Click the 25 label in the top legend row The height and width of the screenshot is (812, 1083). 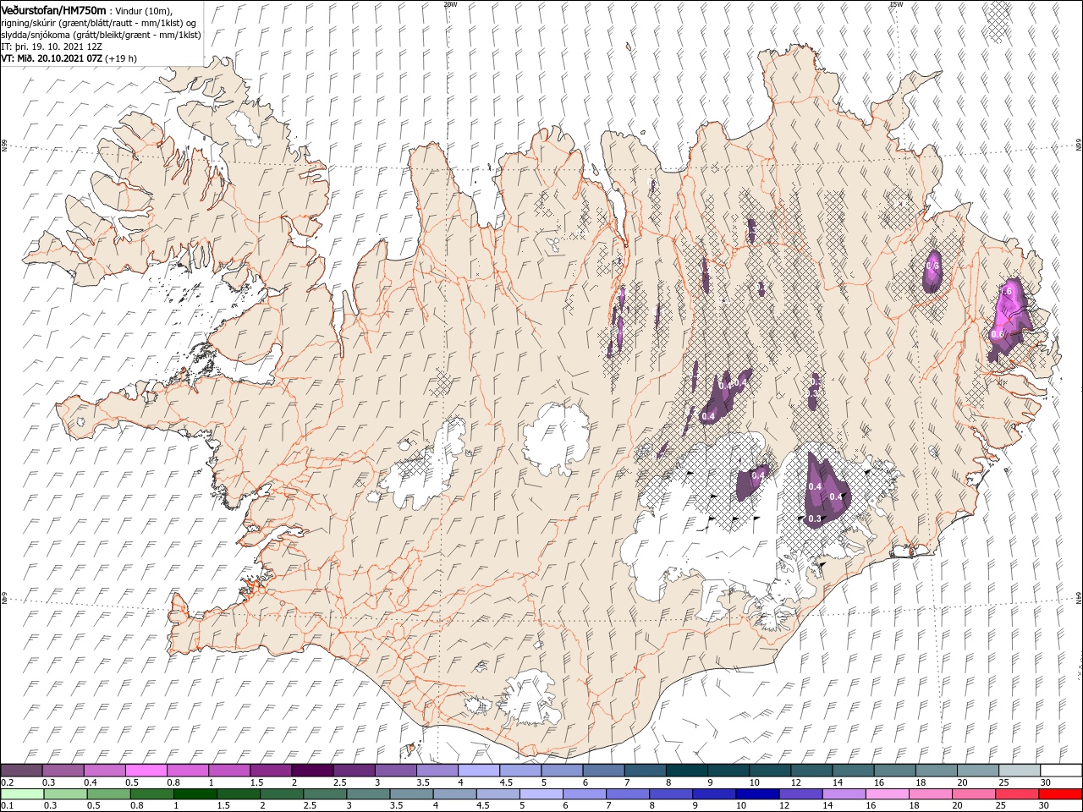coord(1003,782)
